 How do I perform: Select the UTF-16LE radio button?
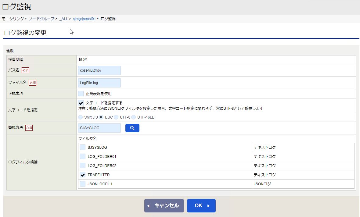pos(134,117)
